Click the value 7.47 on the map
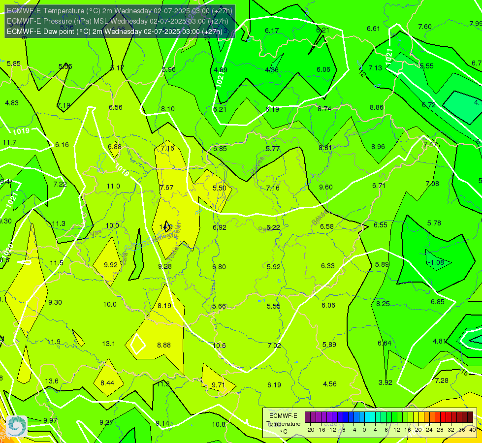The image size is (482, 443). 430,144
